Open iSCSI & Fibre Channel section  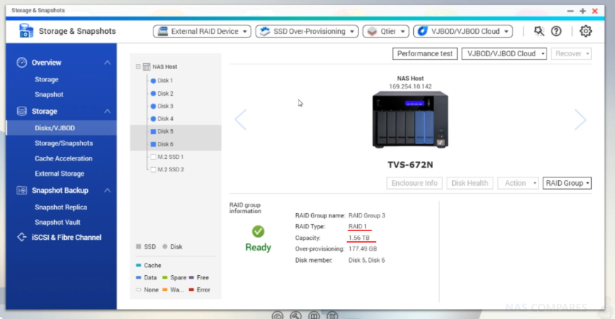point(66,238)
